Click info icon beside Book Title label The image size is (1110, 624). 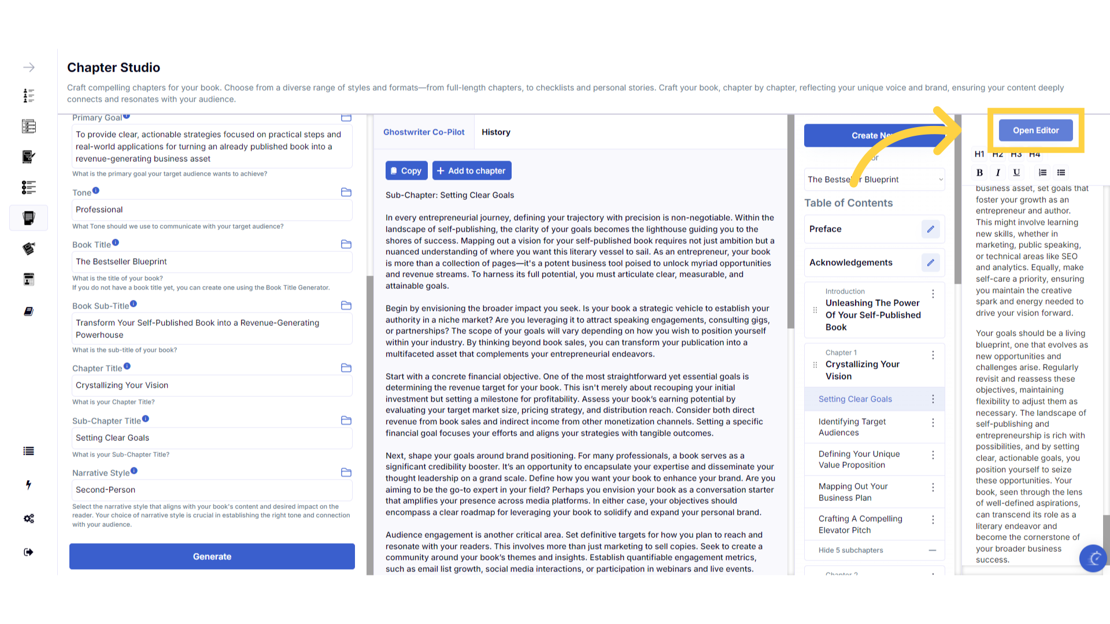tap(116, 243)
